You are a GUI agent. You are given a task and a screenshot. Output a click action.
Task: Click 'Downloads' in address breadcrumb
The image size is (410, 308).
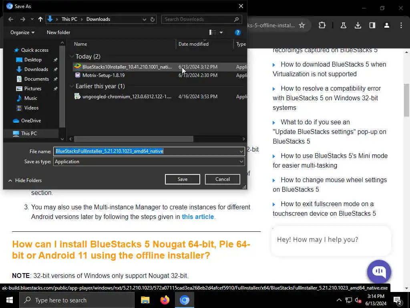pos(98,19)
